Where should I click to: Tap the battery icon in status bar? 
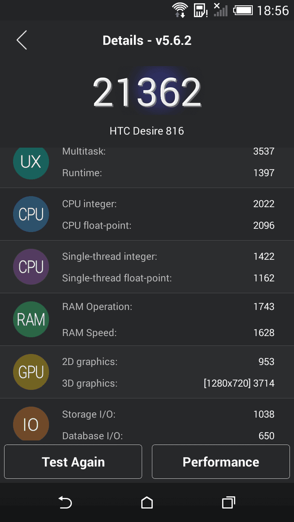pos(243,10)
